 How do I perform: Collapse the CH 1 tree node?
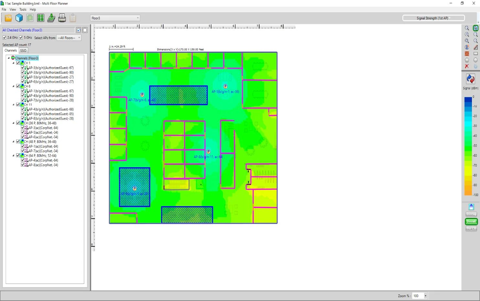pos(13,63)
